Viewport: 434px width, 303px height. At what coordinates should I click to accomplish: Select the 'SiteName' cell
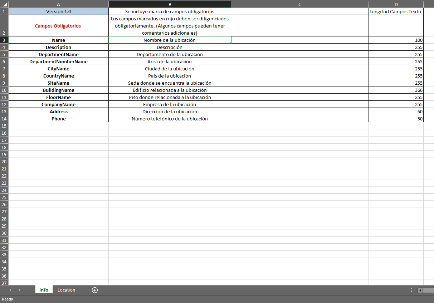(58, 83)
